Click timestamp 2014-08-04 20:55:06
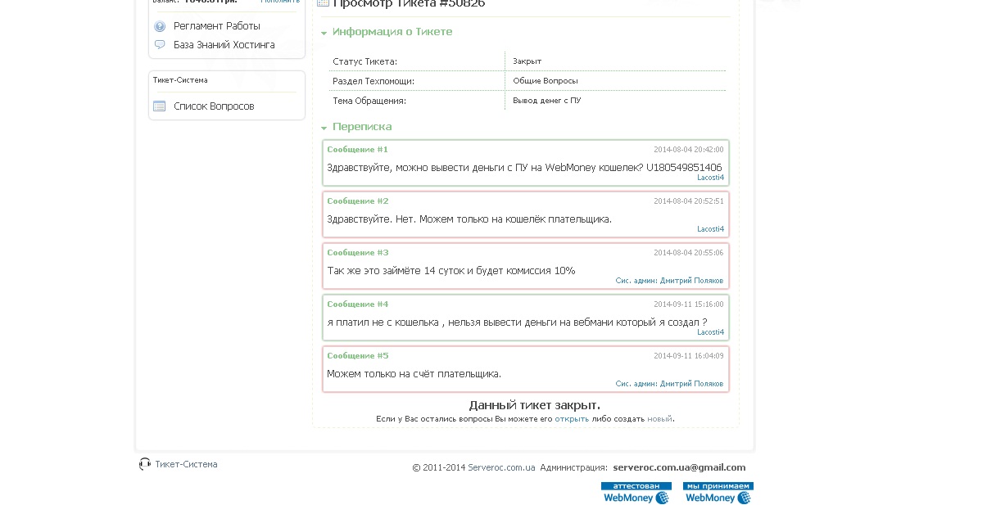 click(x=688, y=253)
